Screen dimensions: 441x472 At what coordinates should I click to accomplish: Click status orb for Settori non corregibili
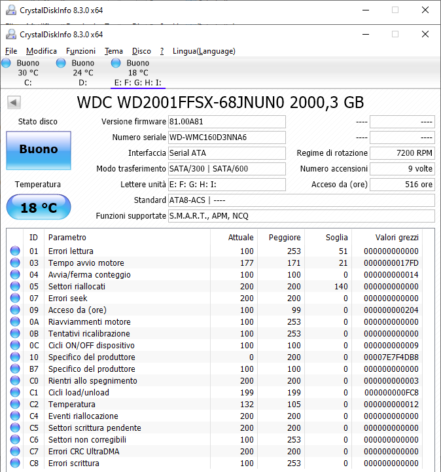tap(15, 439)
